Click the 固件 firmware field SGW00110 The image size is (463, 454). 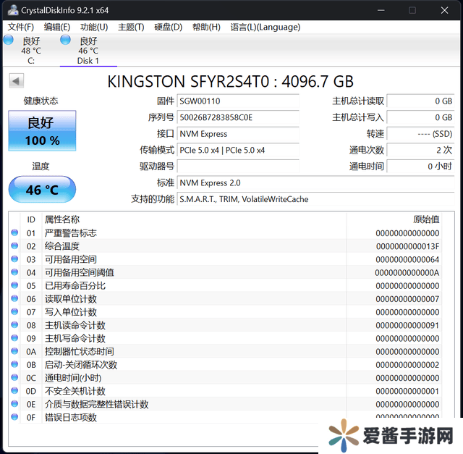(237, 101)
